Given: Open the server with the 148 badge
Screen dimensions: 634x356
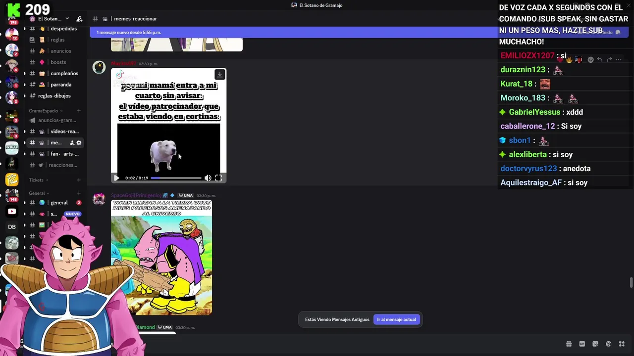Looking at the screenshot, I should tap(12, 195).
